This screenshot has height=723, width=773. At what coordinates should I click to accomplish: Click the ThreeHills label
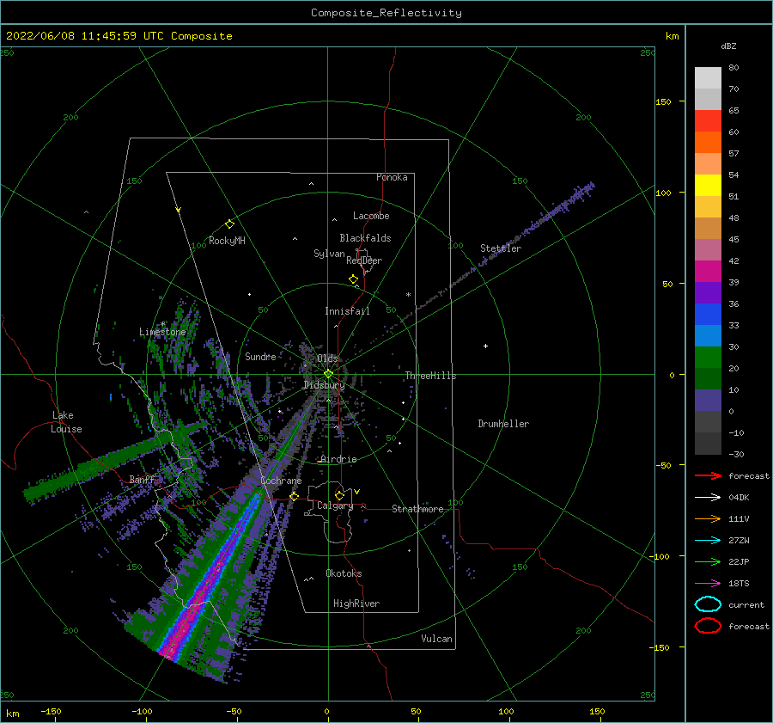click(430, 376)
